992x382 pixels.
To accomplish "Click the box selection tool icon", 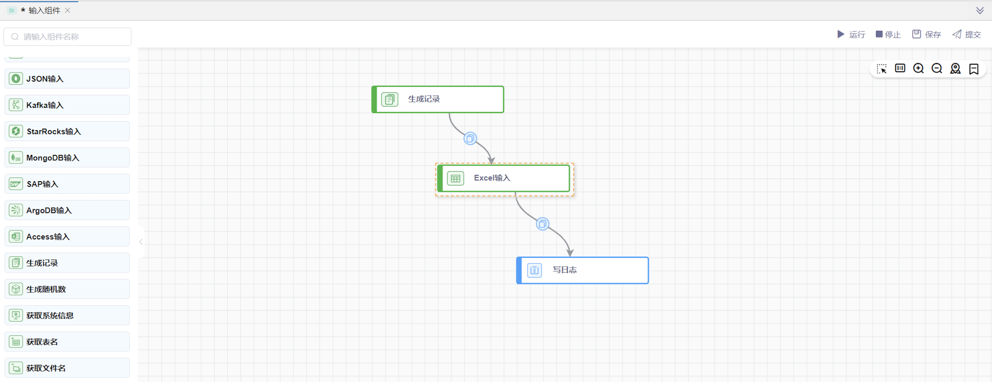I will coord(881,69).
